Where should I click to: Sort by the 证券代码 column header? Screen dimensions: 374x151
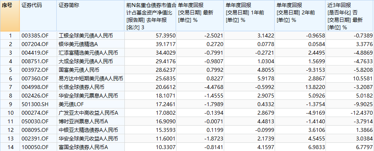38,16
